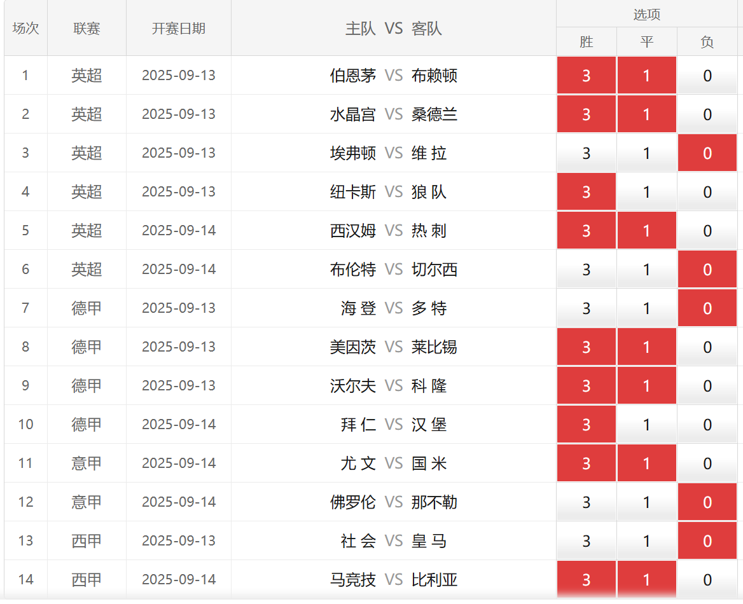Toggle loss option 0 for 布伦特 VS 切尔西
This screenshot has width=743, height=604.
pyautogui.click(x=707, y=270)
